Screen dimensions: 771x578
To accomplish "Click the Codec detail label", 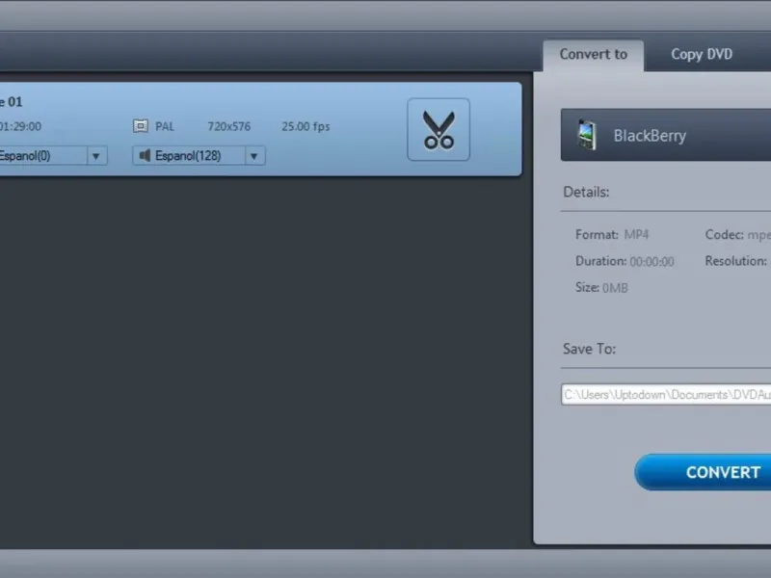I will [725, 234].
